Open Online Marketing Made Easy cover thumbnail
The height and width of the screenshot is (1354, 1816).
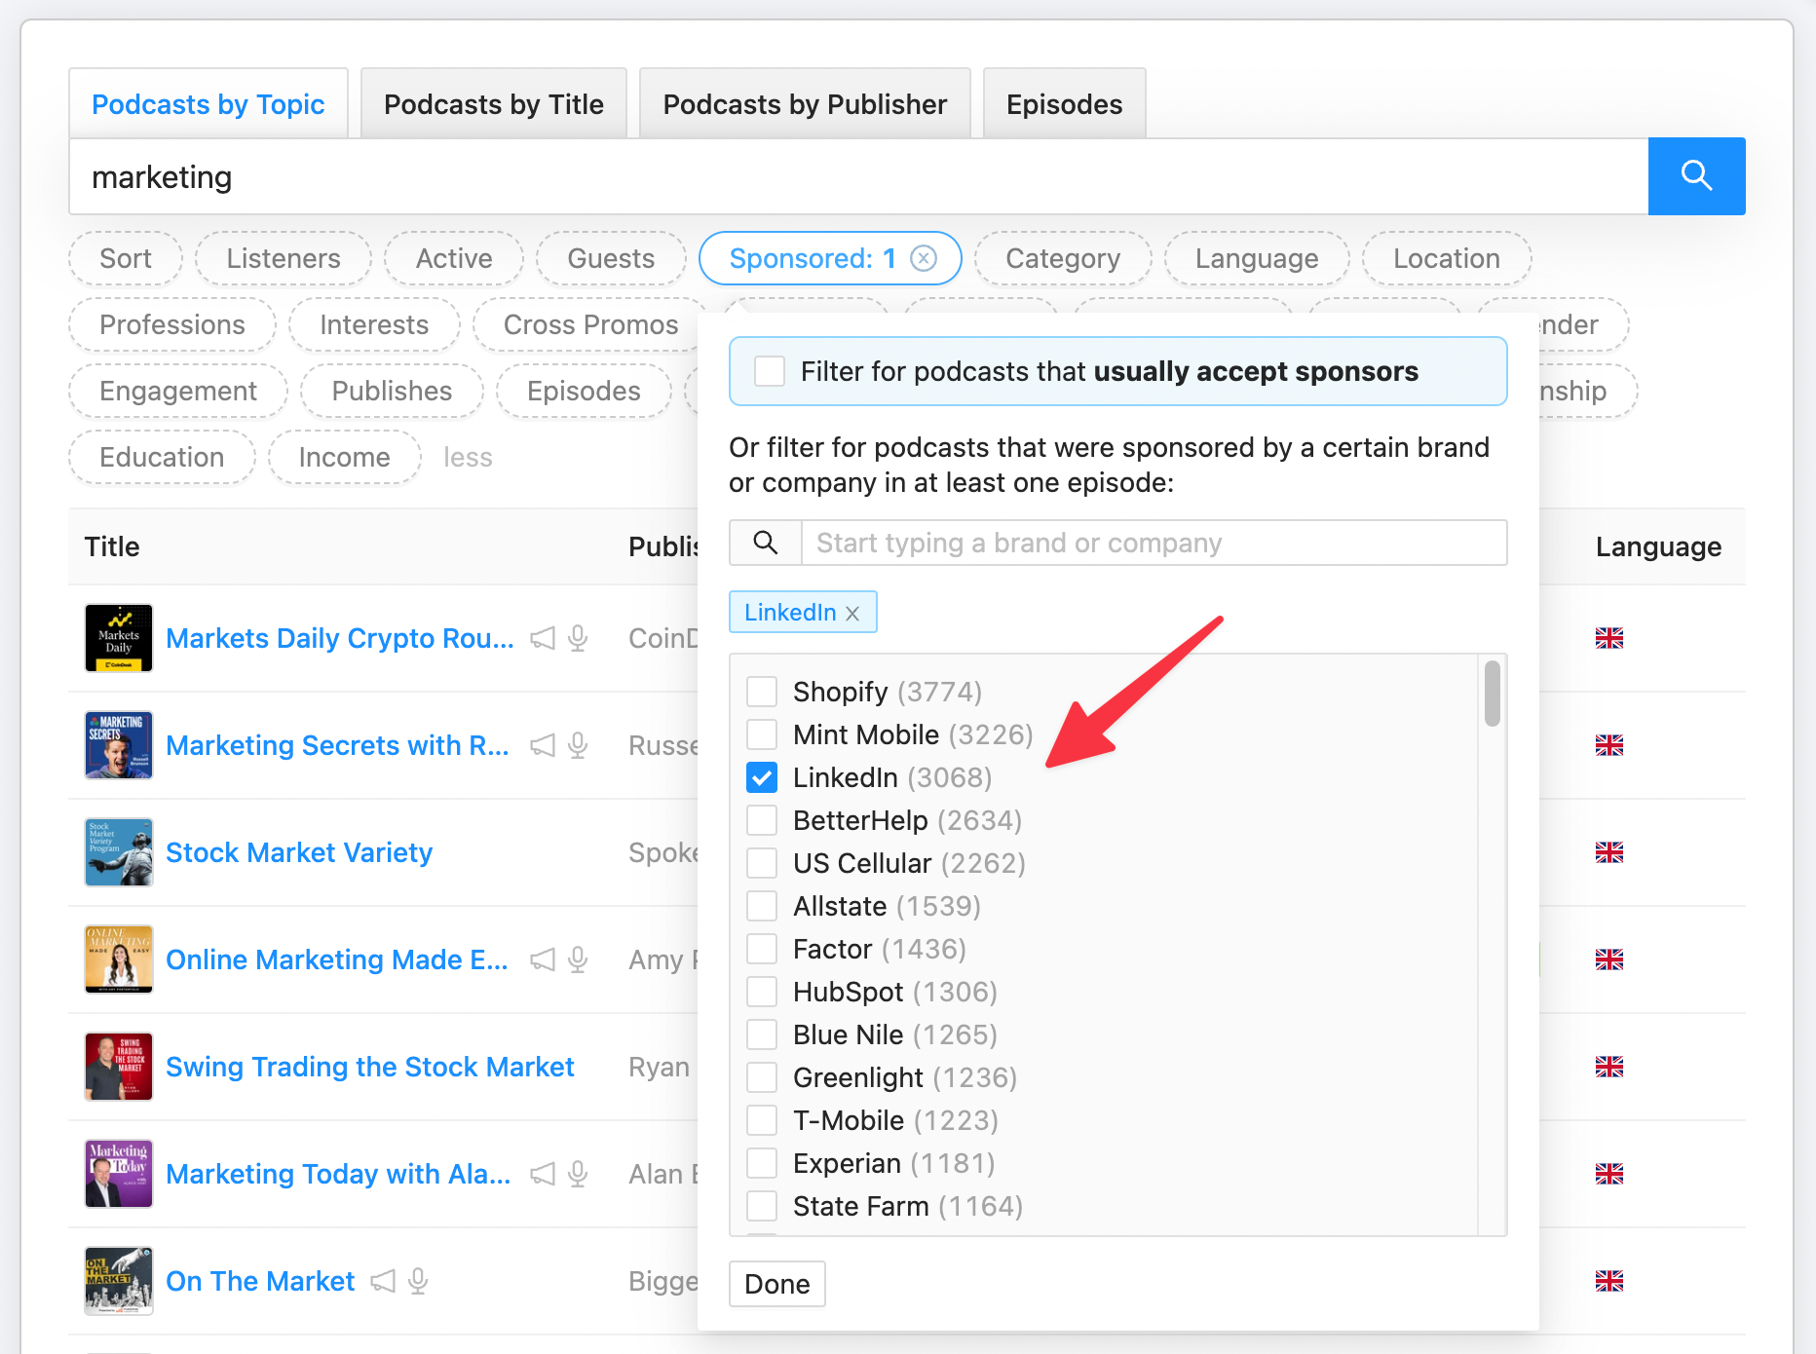pos(119,959)
